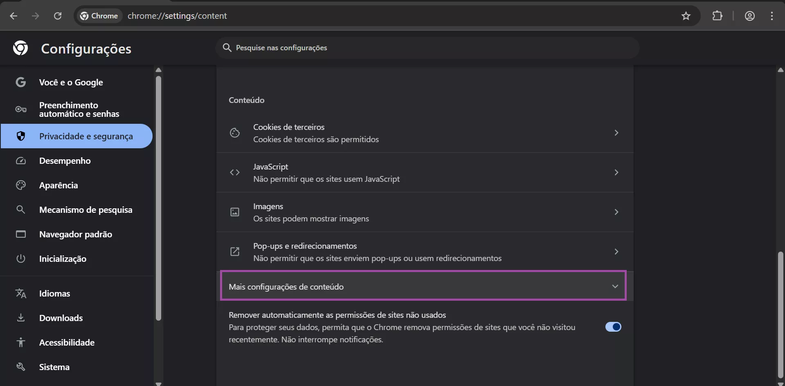Open the Downloads section
This screenshot has height=386, width=785.
coord(61,318)
